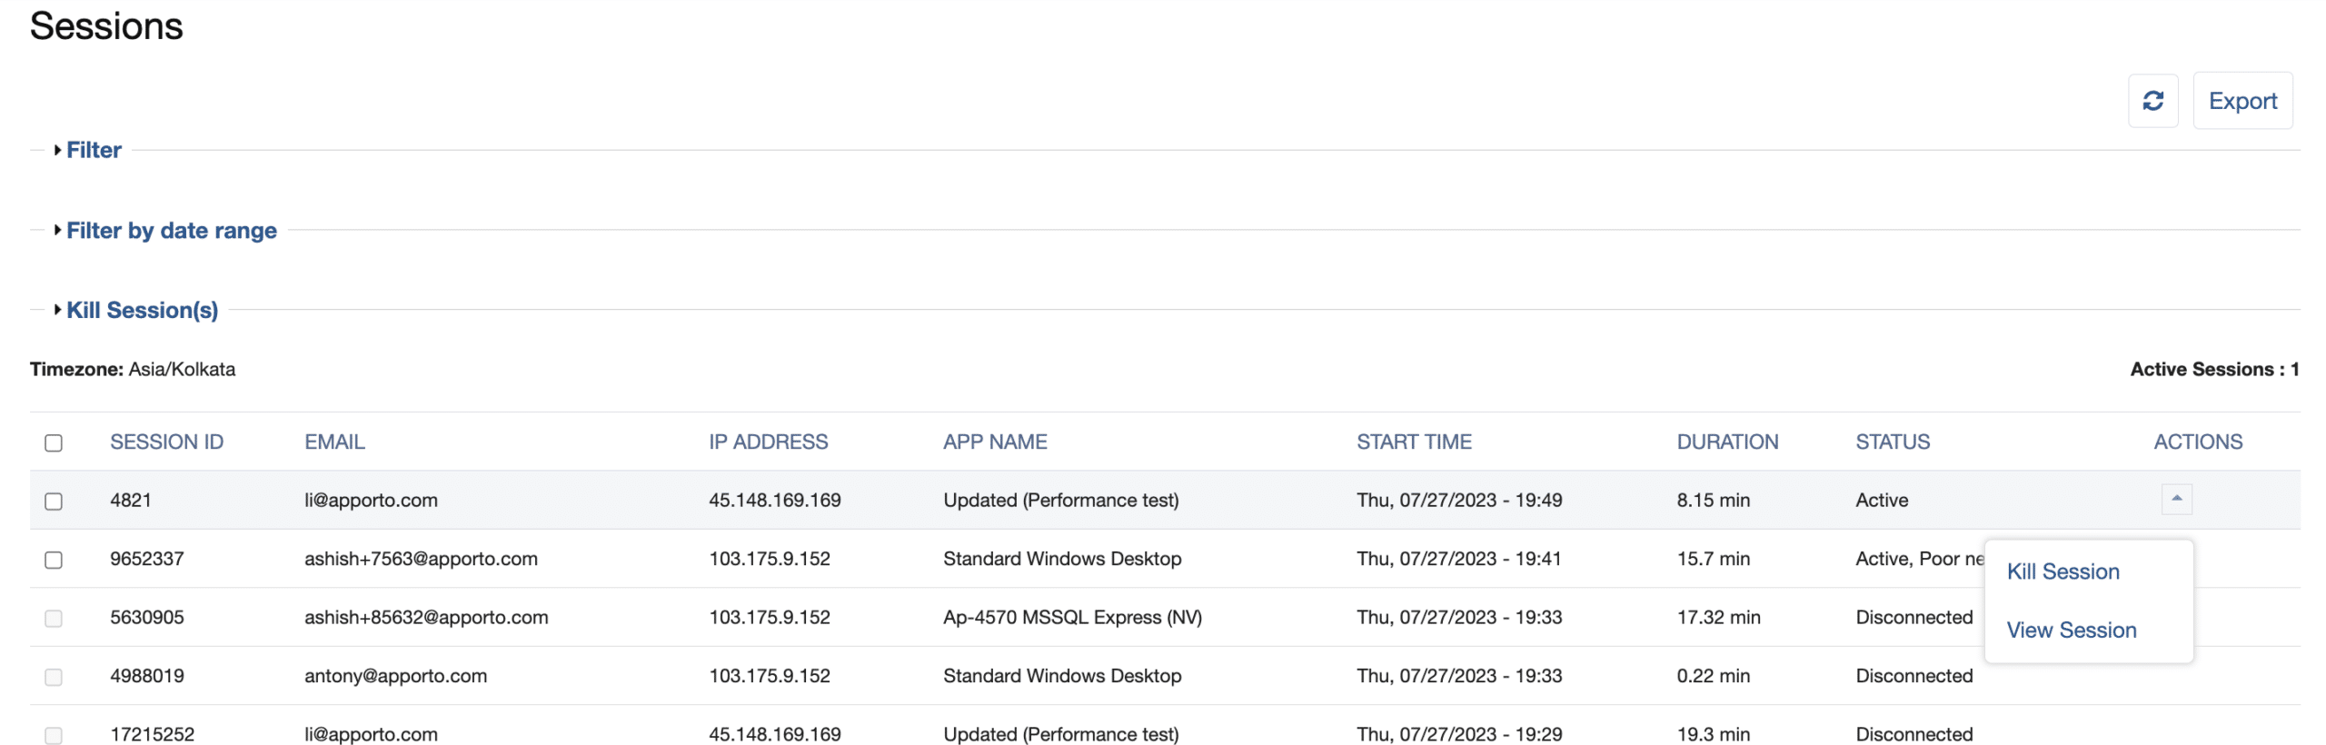Select checkbox for session 9652337
The image size is (2326, 745).
pyautogui.click(x=54, y=560)
